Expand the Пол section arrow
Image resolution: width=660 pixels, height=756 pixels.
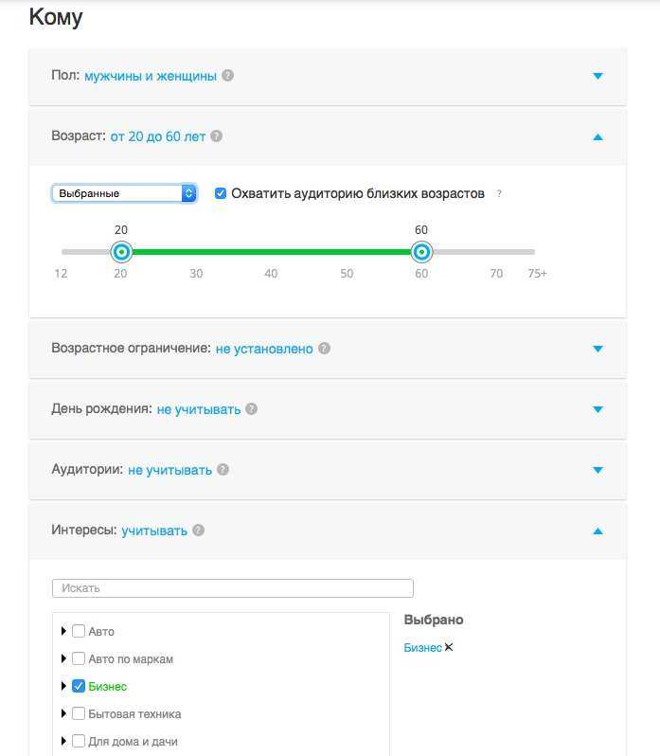coord(598,76)
